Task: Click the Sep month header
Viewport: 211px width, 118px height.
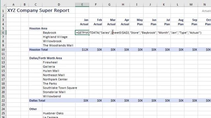Action: (195, 20)
